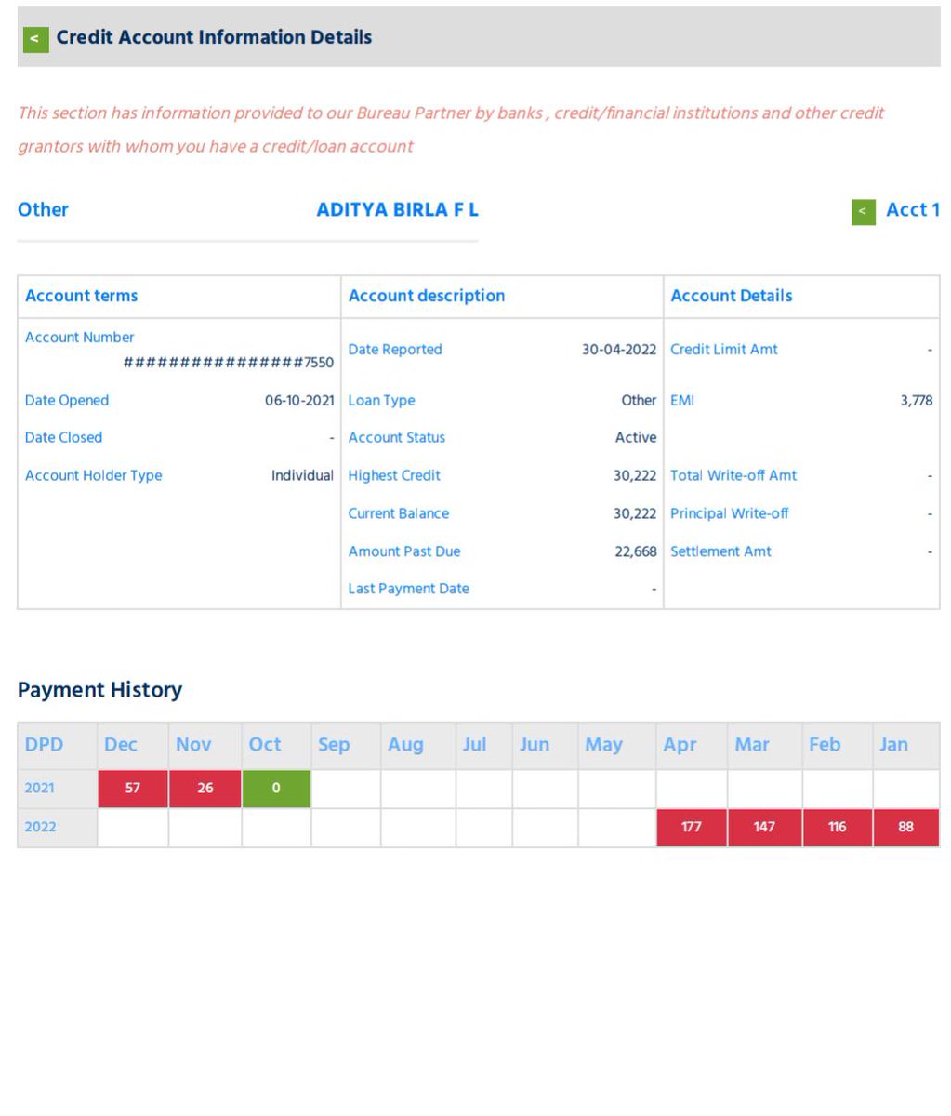
Task: Select the ADITYA BIRLA F L lender name
Action: click(x=397, y=210)
